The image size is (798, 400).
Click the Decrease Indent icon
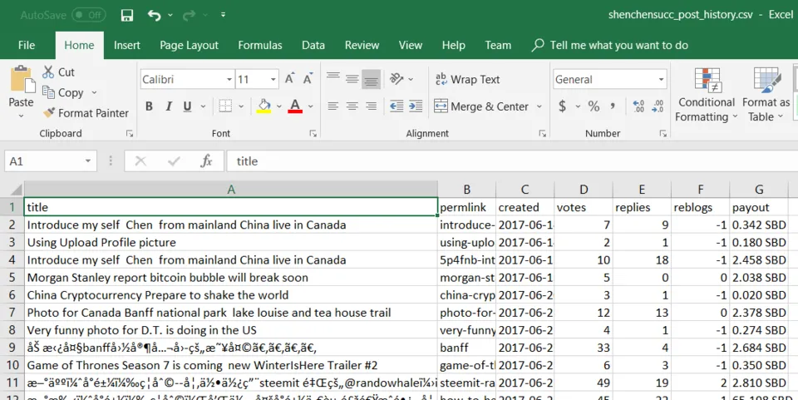(397, 106)
